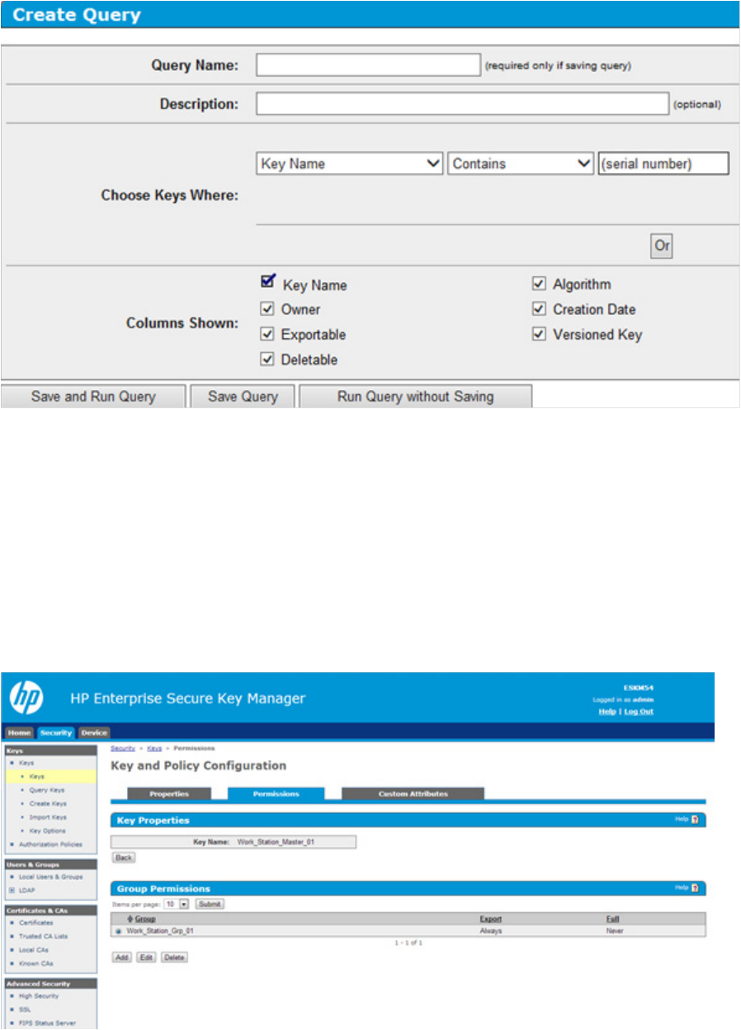The height and width of the screenshot is (1030, 741).
Task: Click the Add group permission button
Action: point(121,957)
